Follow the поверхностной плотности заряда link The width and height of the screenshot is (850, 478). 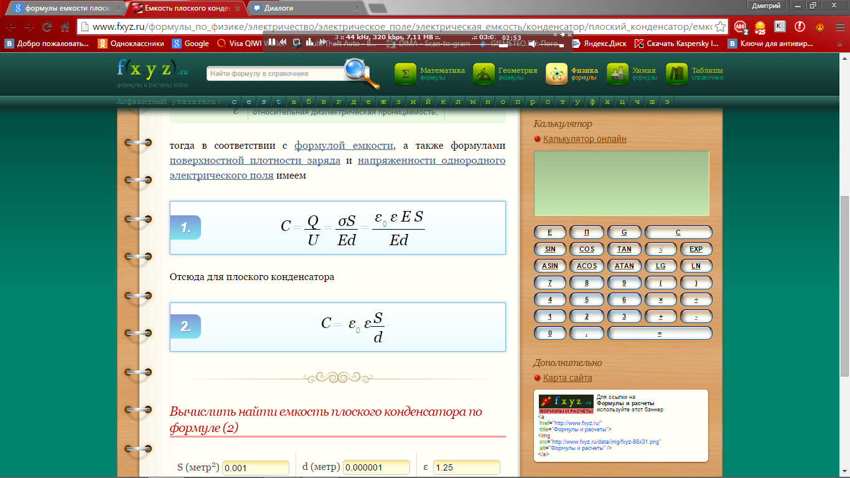pos(255,161)
